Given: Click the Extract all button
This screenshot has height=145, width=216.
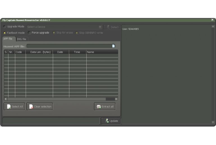Looking at the screenshot, I should pos(105,106).
